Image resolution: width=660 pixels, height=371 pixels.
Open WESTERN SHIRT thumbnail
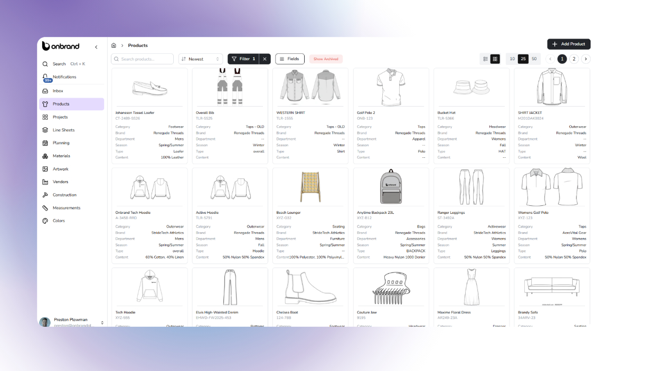[310, 87]
